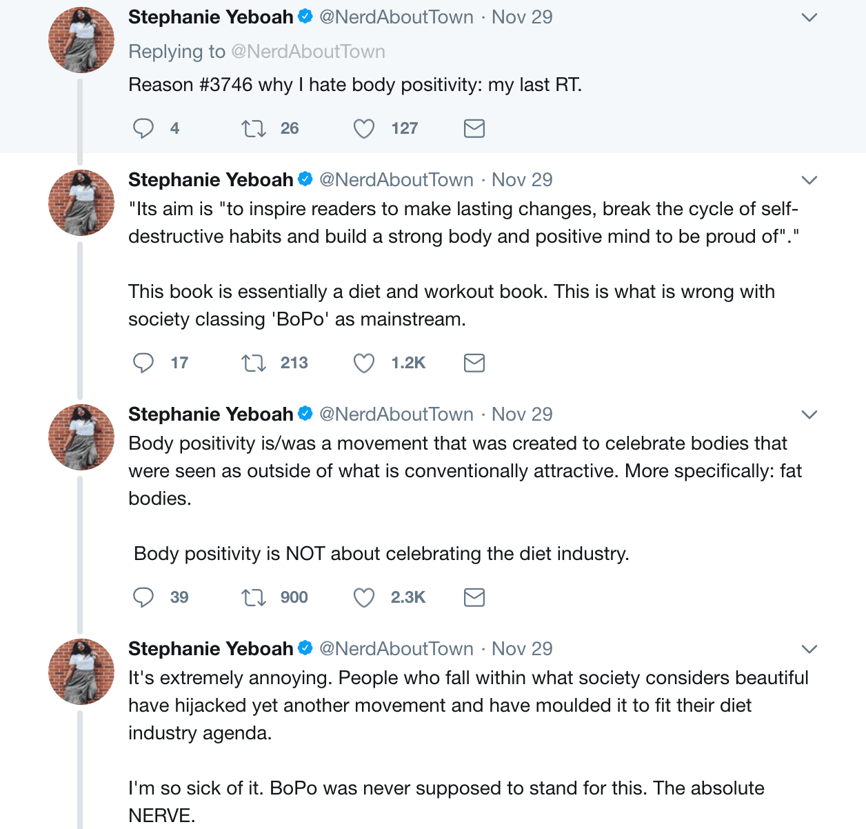View profile picture on the 'extremely annoying' tweet
The width and height of the screenshot is (866, 829).
click(x=81, y=672)
